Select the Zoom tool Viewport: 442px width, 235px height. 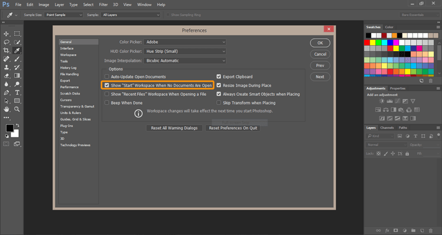(17, 109)
